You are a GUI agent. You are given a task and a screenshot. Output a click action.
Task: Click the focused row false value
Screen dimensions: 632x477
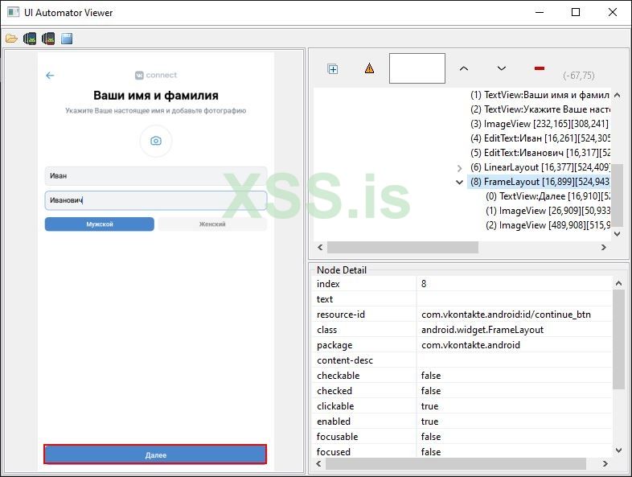[431, 452]
